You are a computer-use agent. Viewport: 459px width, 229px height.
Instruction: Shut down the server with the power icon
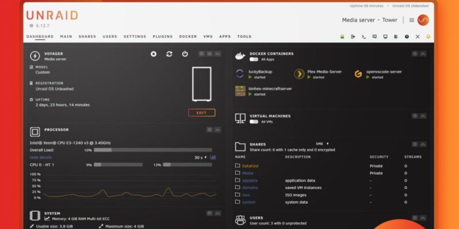[x=185, y=54]
